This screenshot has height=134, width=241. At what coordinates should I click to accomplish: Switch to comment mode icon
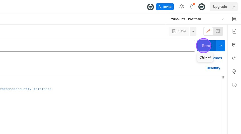click(x=218, y=31)
